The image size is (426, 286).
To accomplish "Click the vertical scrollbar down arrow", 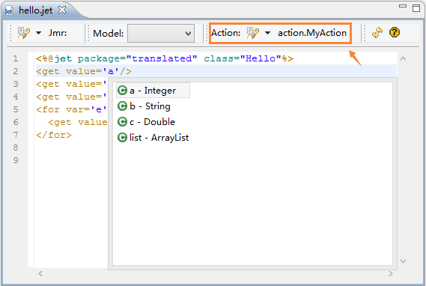I will (404, 261).
